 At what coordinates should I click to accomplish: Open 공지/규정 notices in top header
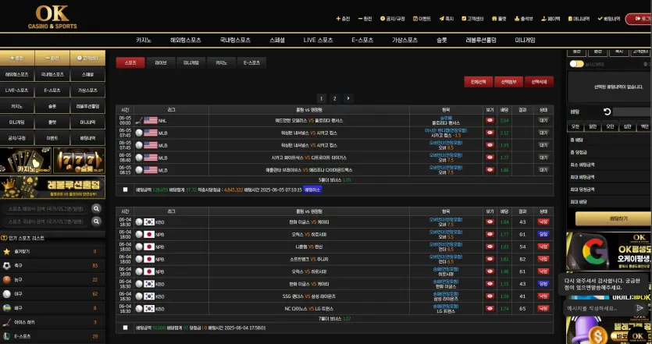393,19
